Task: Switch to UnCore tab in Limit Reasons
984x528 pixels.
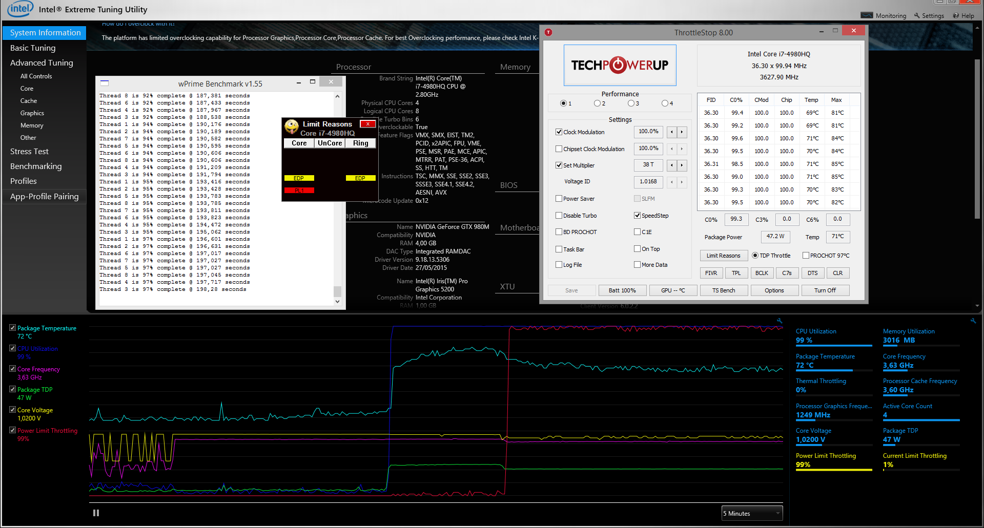Action: (x=330, y=143)
